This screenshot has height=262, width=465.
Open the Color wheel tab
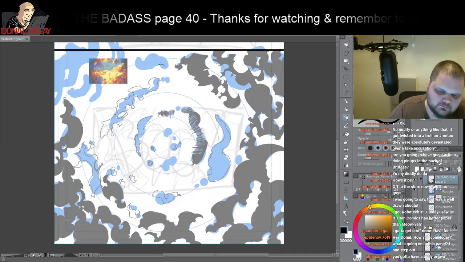[x=362, y=197]
